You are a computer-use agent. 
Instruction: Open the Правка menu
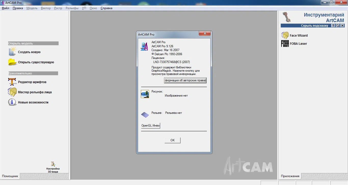pos(18,8)
